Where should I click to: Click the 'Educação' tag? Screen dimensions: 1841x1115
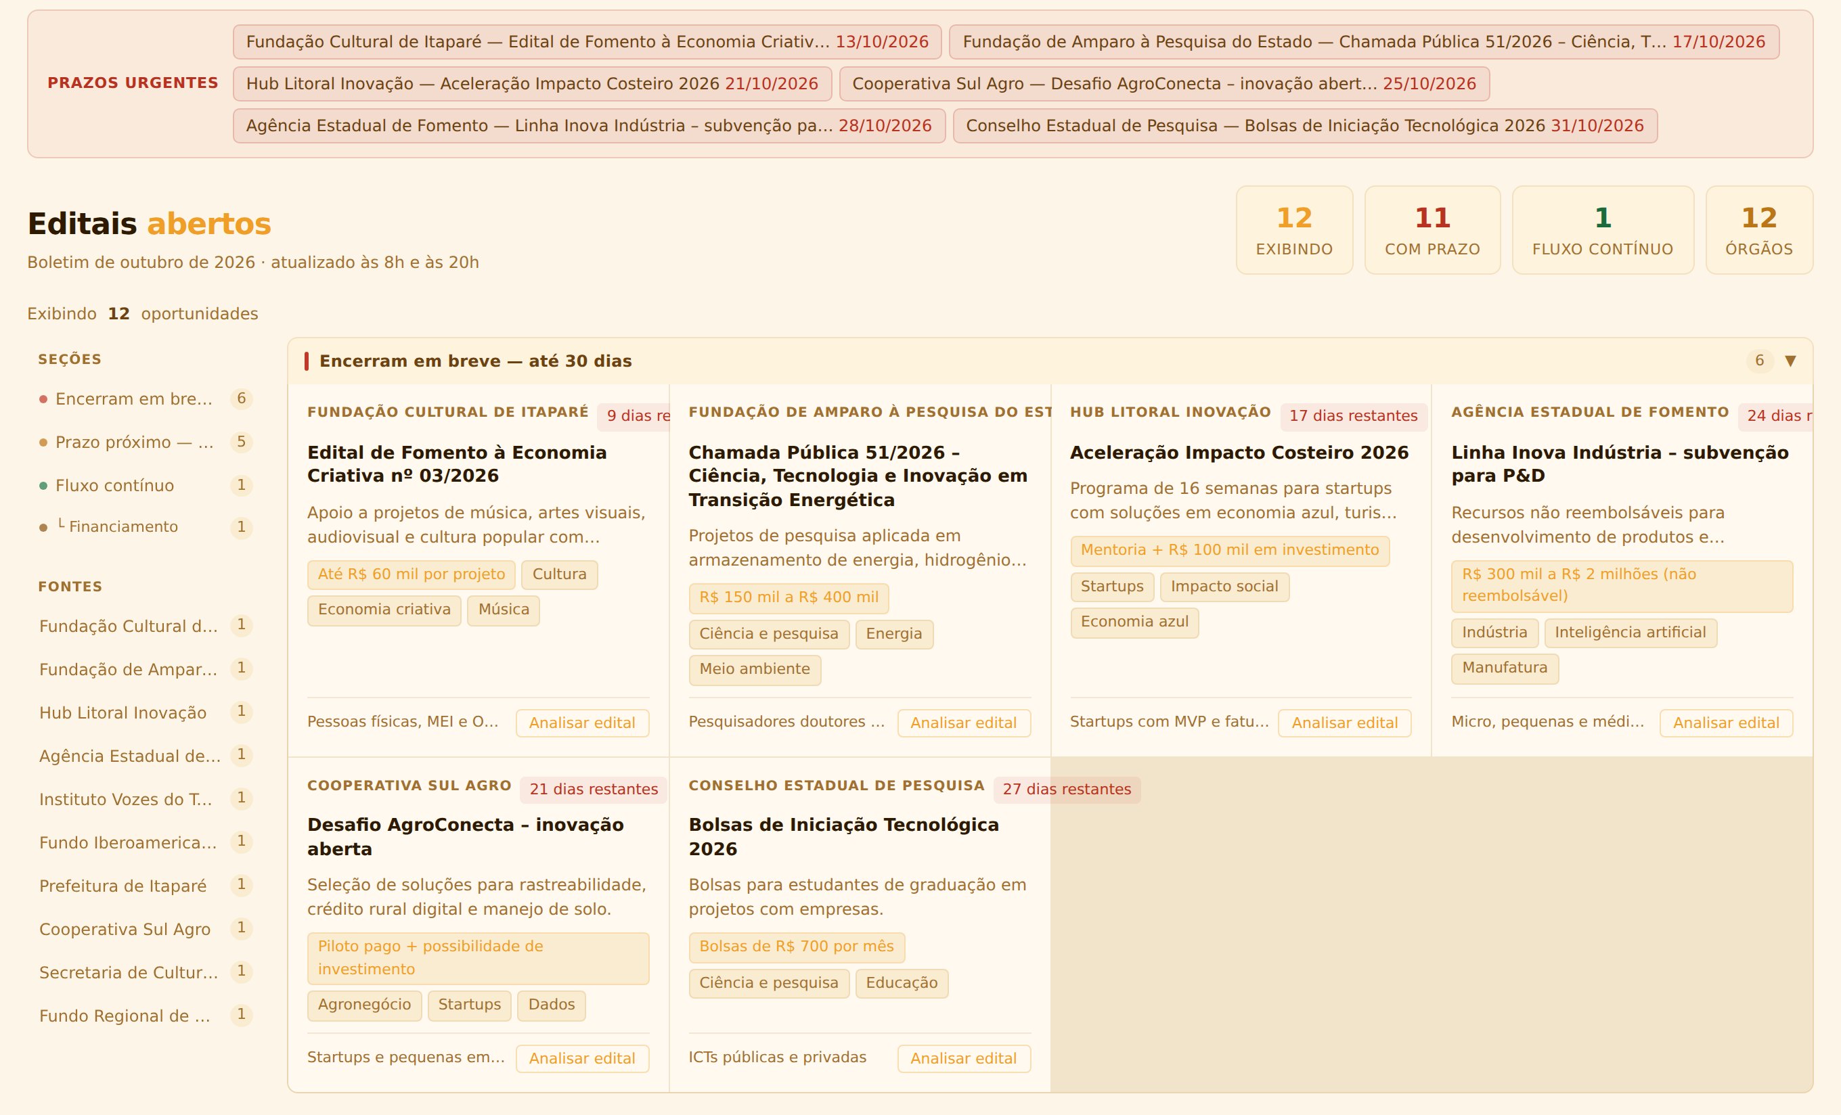(x=902, y=983)
